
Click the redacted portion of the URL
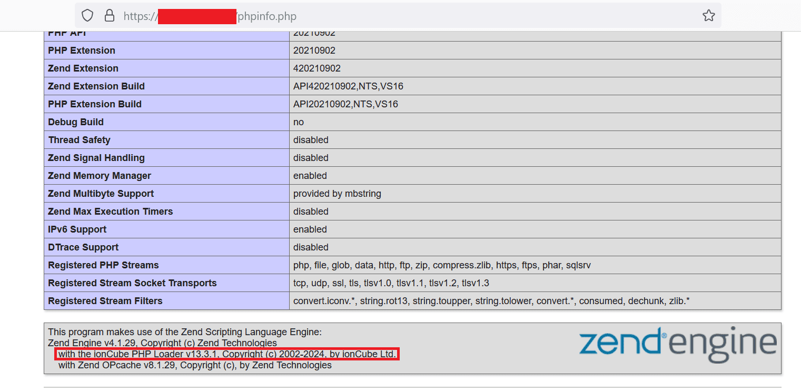pos(197,16)
